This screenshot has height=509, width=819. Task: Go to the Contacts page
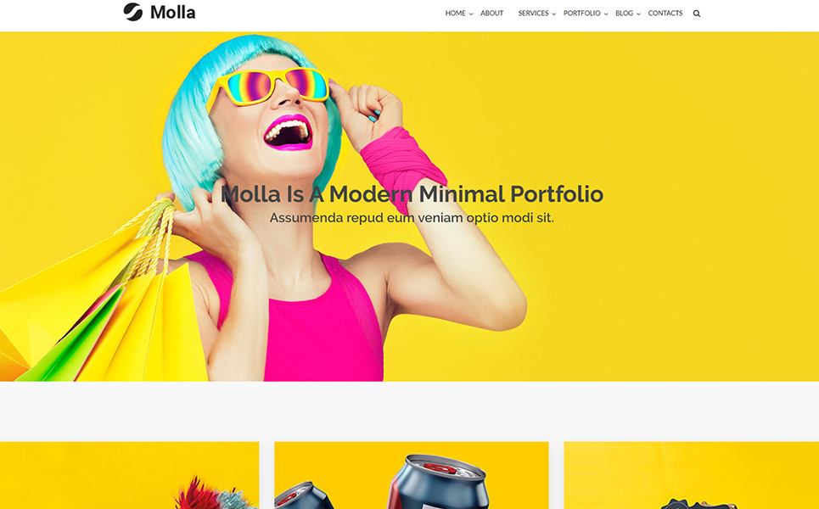665,13
